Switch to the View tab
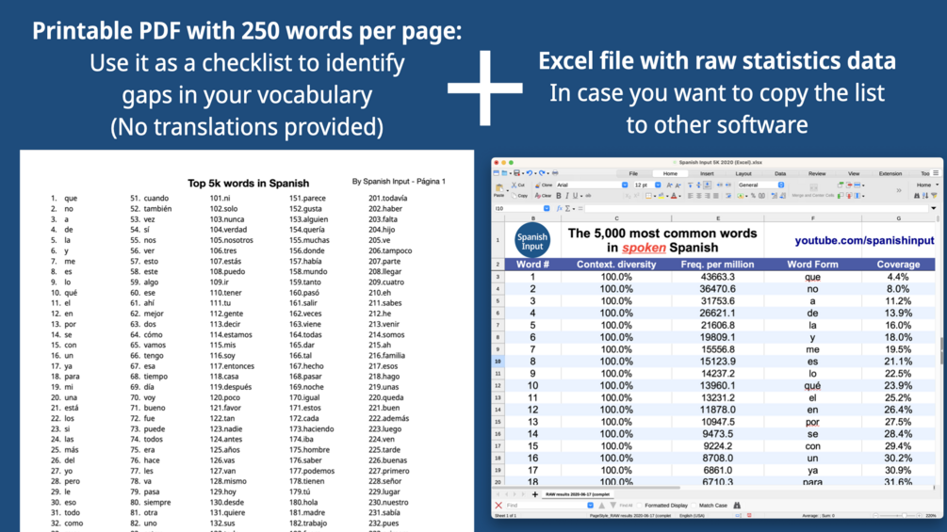Screen dimensions: 947x532 pyautogui.click(x=854, y=173)
